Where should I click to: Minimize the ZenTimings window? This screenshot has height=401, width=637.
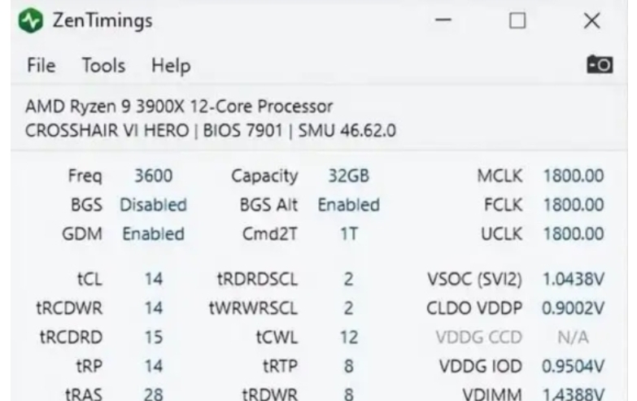(444, 21)
